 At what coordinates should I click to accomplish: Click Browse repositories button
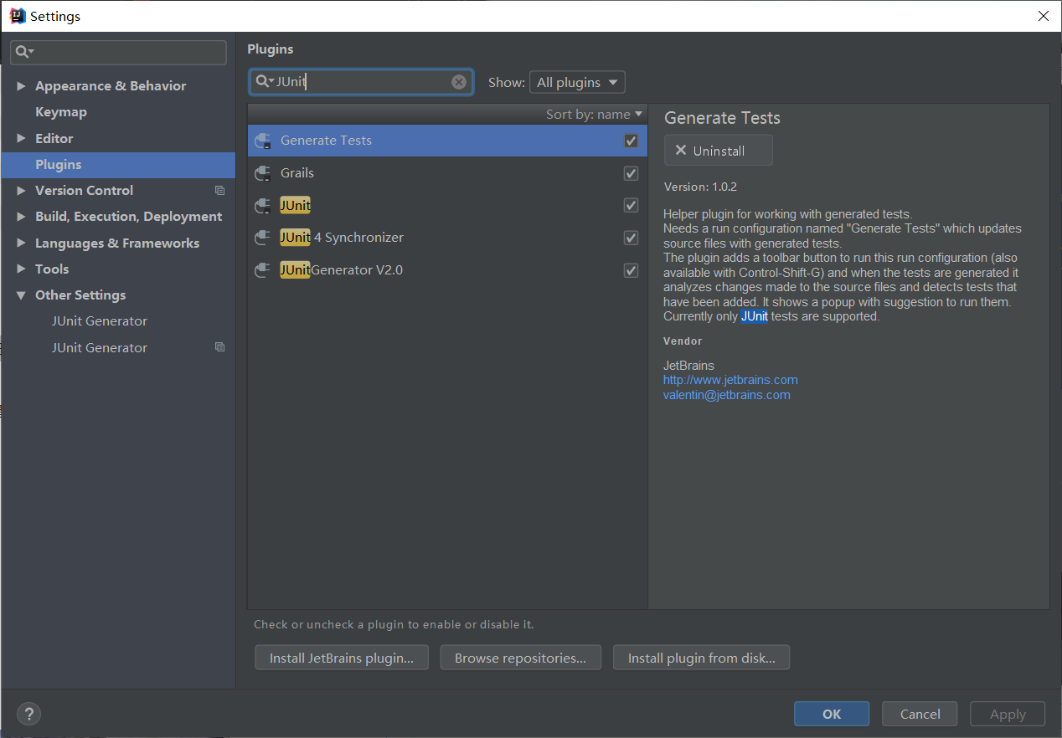click(x=520, y=658)
